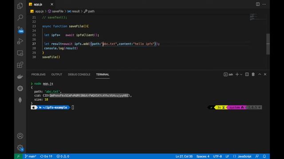Open the Run and Debug view
The width and height of the screenshot is (284, 159).
pos(20,41)
